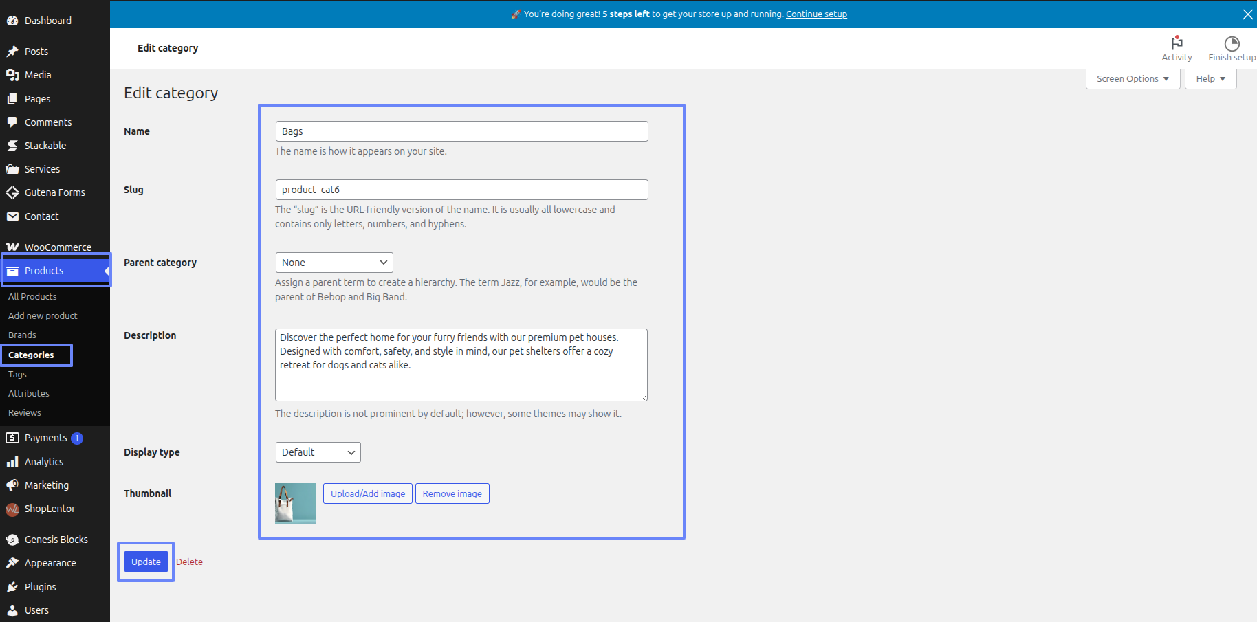Image resolution: width=1257 pixels, height=622 pixels.
Task: Open Genesis Blocks sidebar icon
Action: click(x=12, y=540)
